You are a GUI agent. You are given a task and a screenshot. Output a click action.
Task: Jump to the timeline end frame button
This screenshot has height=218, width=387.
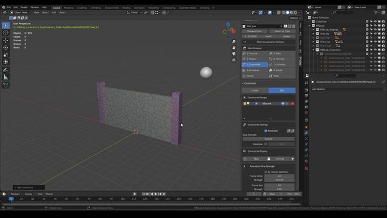[164, 194]
